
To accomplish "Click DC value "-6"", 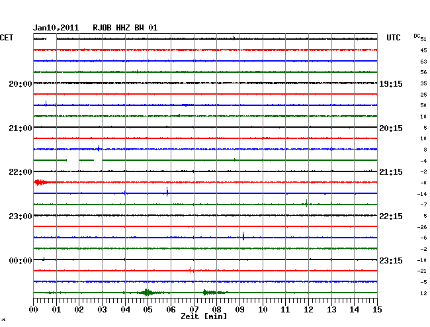I will point(423,238).
